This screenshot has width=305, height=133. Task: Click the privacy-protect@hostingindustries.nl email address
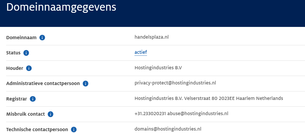point(175,83)
